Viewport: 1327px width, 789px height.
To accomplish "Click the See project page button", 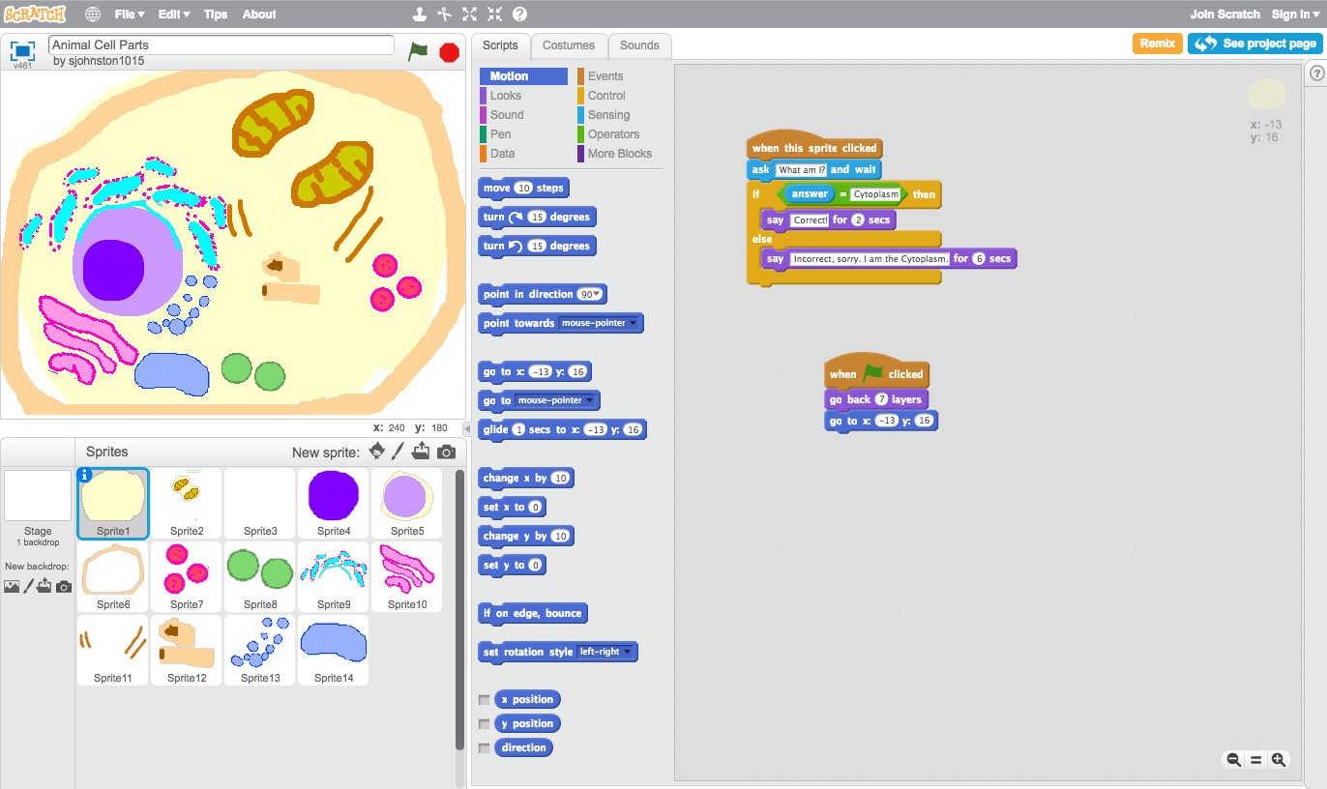I will click(1254, 44).
